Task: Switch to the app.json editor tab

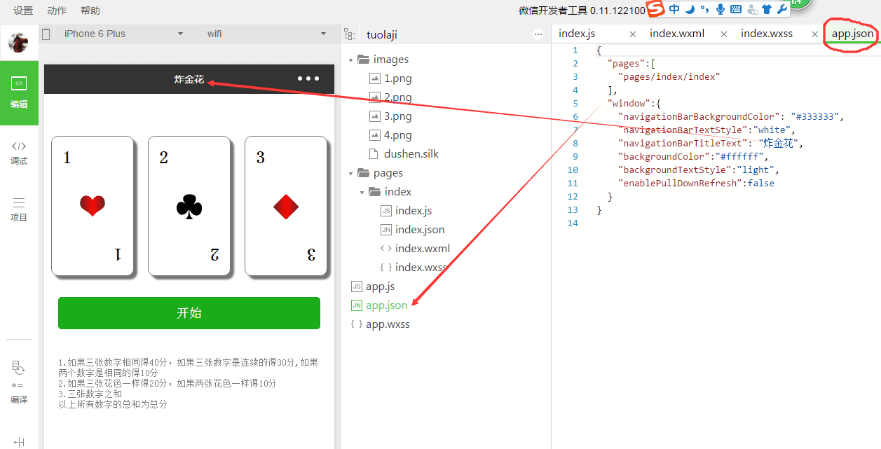Action: coord(853,34)
